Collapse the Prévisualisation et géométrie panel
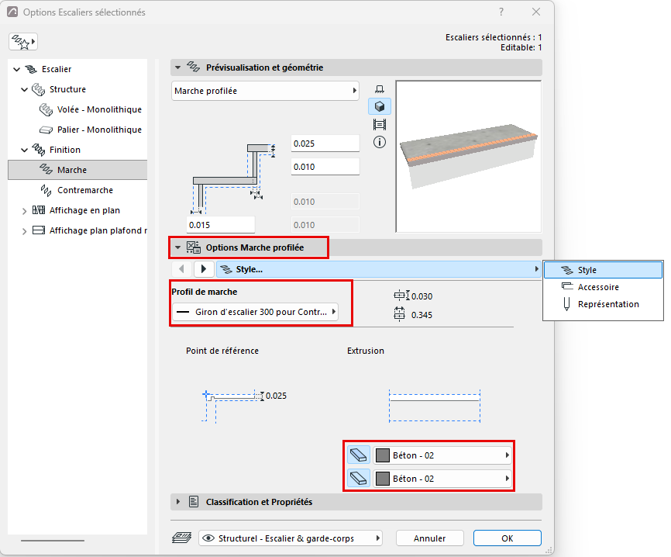 (x=178, y=67)
